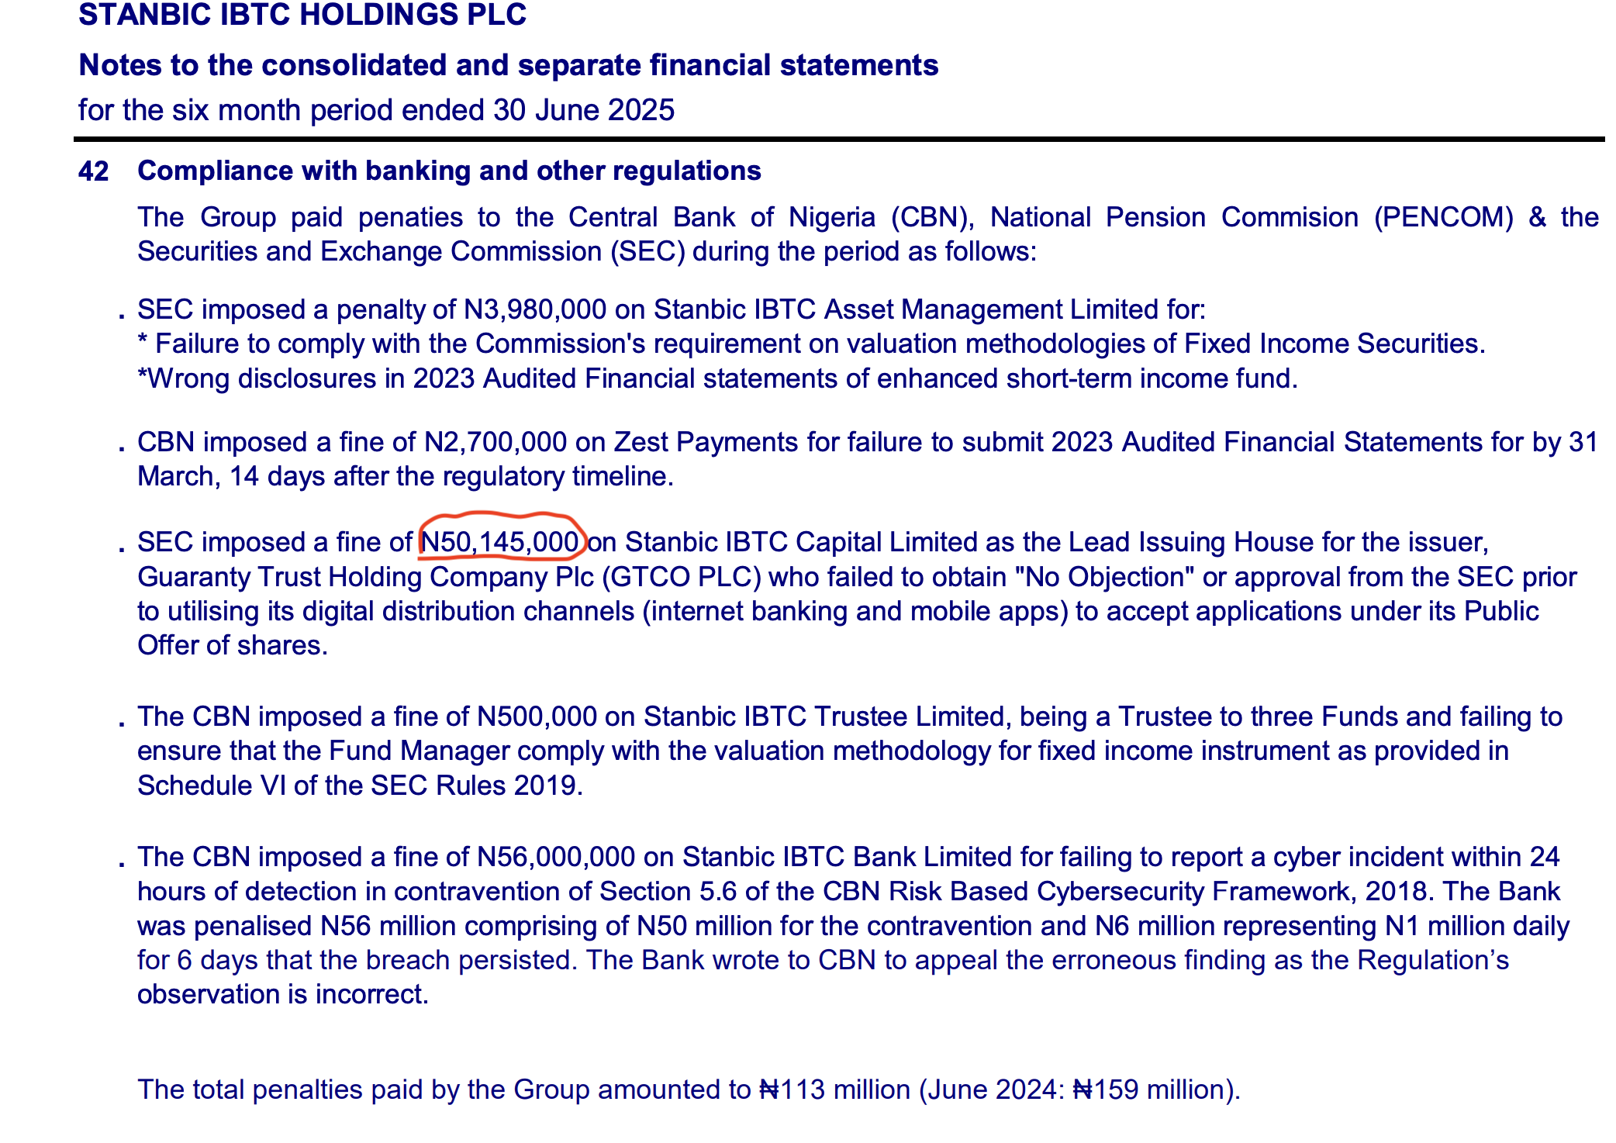Click the black horizontal rule under the header
The height and width of the screenshot is (1143, 1616).
tap(837, 140)
